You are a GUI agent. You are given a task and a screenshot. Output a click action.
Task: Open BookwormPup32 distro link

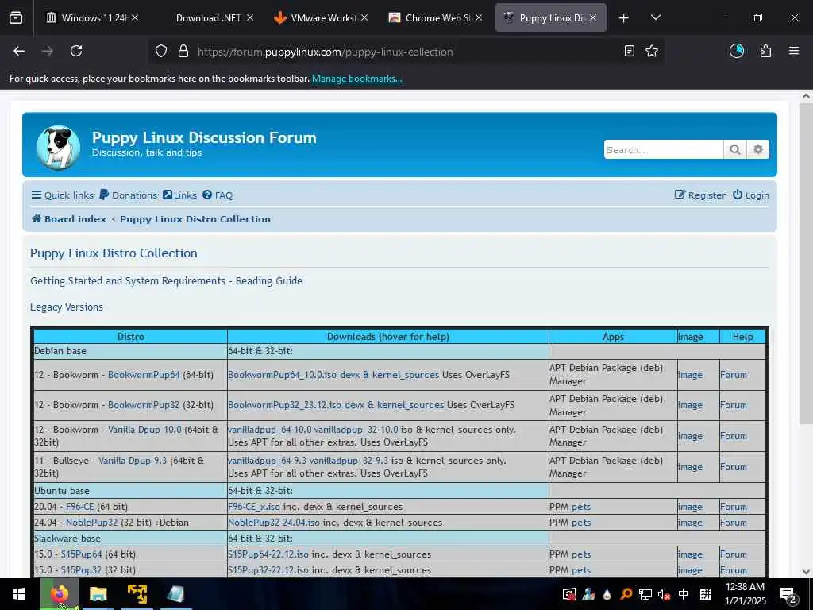pos(144,405)
